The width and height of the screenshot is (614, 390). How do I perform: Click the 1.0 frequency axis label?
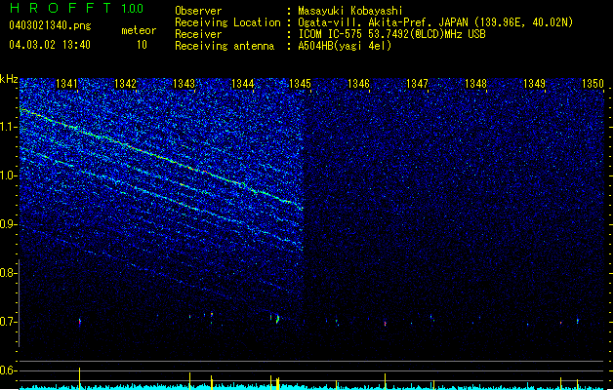(x=8, y=175)
